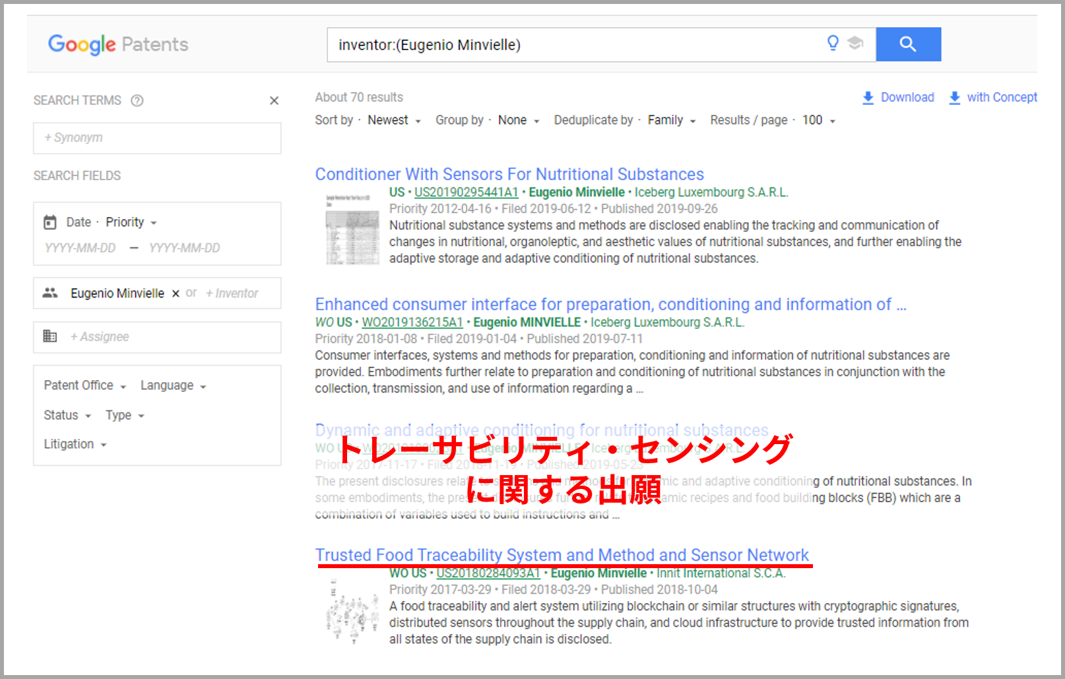
Task: Click the calendar icon in Date field
Action: coord(50,222)
